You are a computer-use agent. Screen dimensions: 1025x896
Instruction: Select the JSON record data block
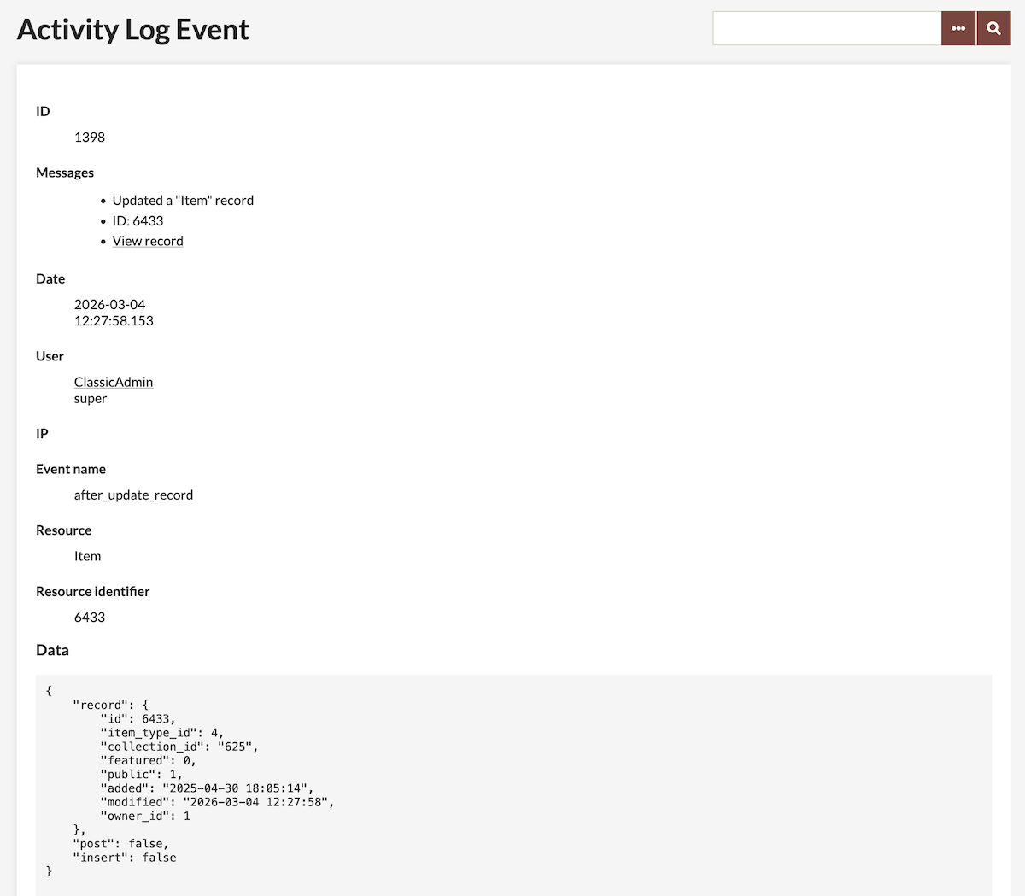512,782
